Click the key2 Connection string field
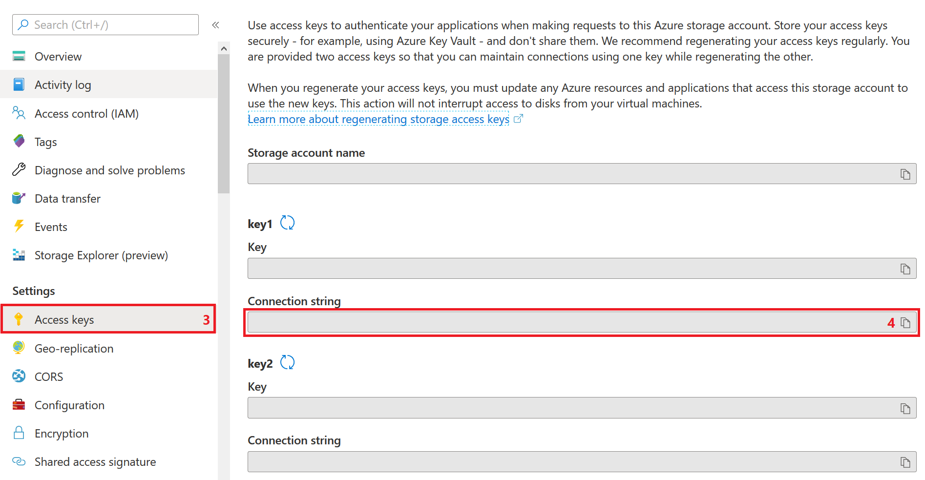925x480 pixels. tap(582, 462)
